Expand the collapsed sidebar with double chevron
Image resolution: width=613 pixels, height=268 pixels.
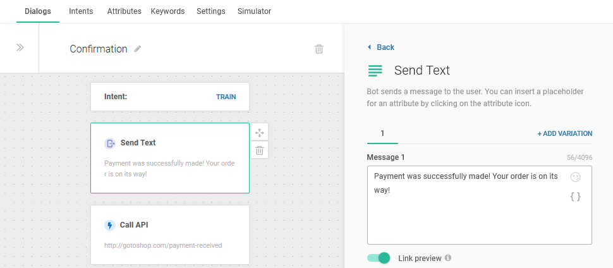(x=20, y=47)
